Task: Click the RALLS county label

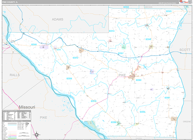Action: tap(15, 75)
